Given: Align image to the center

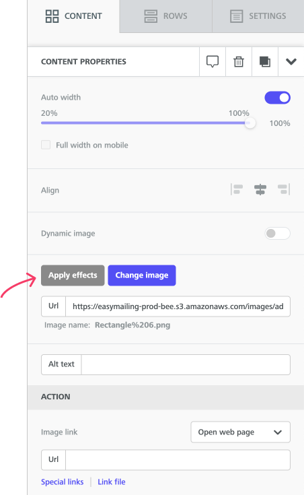Looking at the screenshot, I should [x=260, y=190].
